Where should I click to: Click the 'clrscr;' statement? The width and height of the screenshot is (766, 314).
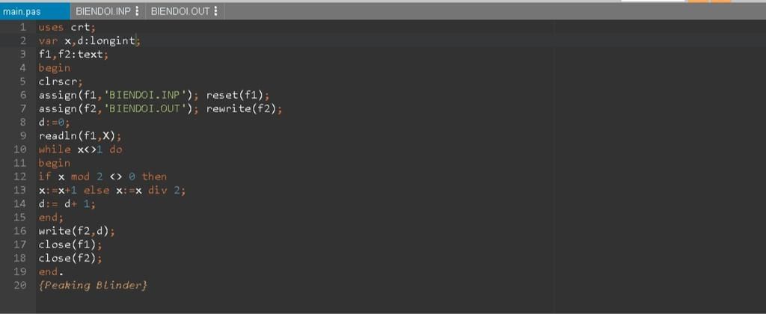(61, 81)
